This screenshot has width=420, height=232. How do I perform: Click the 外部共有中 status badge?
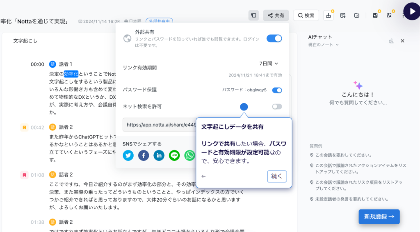160,20
